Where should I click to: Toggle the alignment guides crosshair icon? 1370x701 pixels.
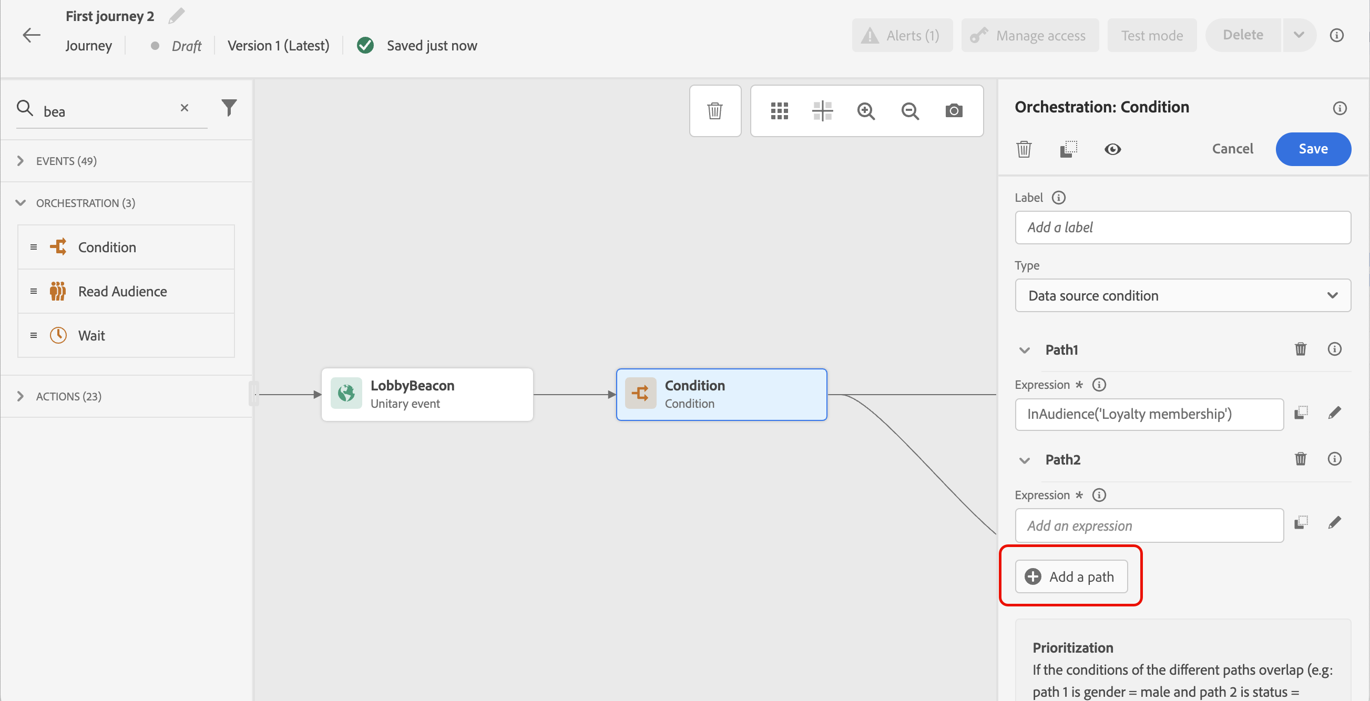[x=822, y=111]
